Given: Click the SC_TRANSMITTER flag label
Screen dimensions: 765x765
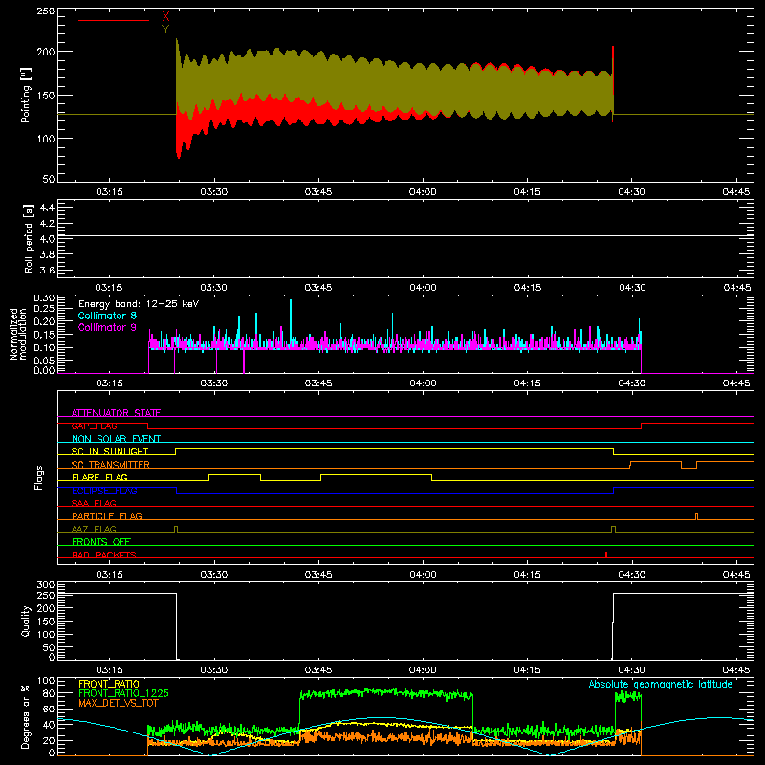Looking at the screenshot, I should click(x=111, y=464).
